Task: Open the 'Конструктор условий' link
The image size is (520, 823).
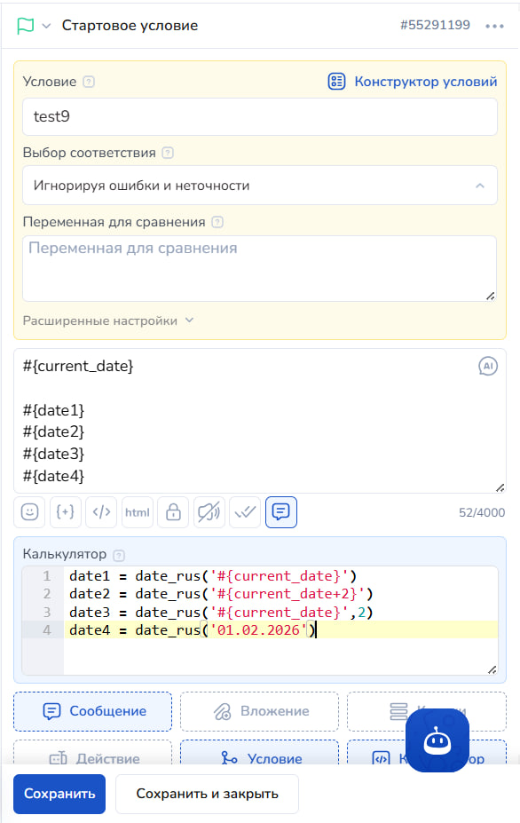Action: pos(413,82)
